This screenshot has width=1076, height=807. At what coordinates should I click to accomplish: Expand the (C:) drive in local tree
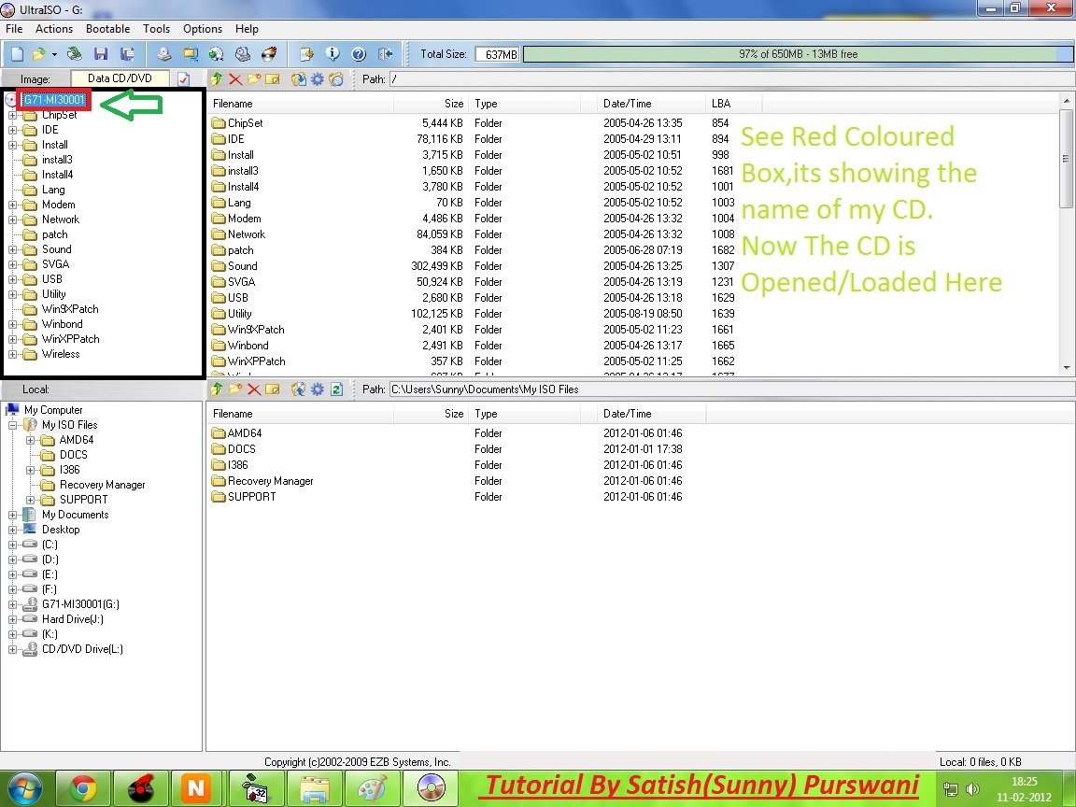pos(12,545)
